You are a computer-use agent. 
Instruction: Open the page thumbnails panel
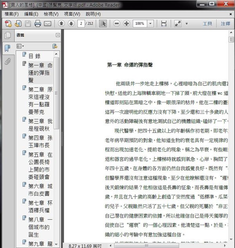click(7, 35)
